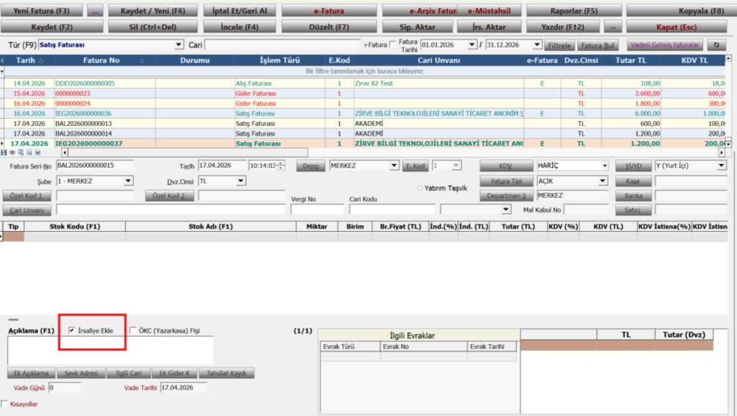Click Düzelt (F7) button
737x416 pixels.
click(329, 27)
